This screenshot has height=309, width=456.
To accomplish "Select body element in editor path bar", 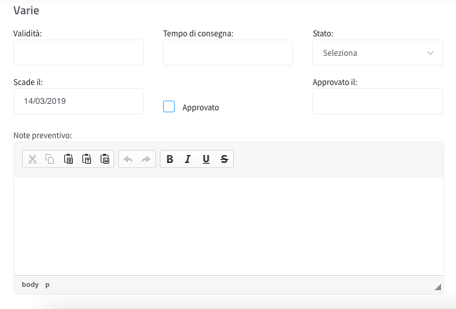I will (31, 284).
